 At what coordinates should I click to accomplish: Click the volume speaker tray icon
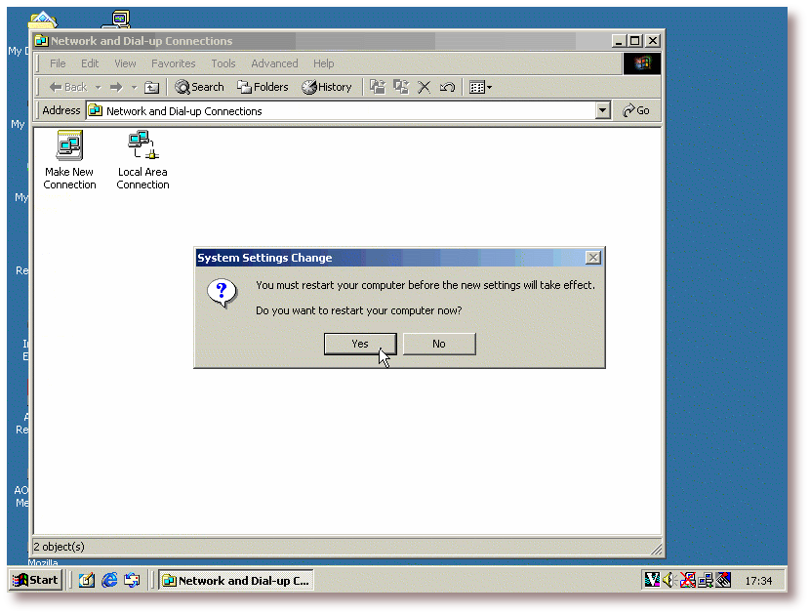tap(669, 580)
